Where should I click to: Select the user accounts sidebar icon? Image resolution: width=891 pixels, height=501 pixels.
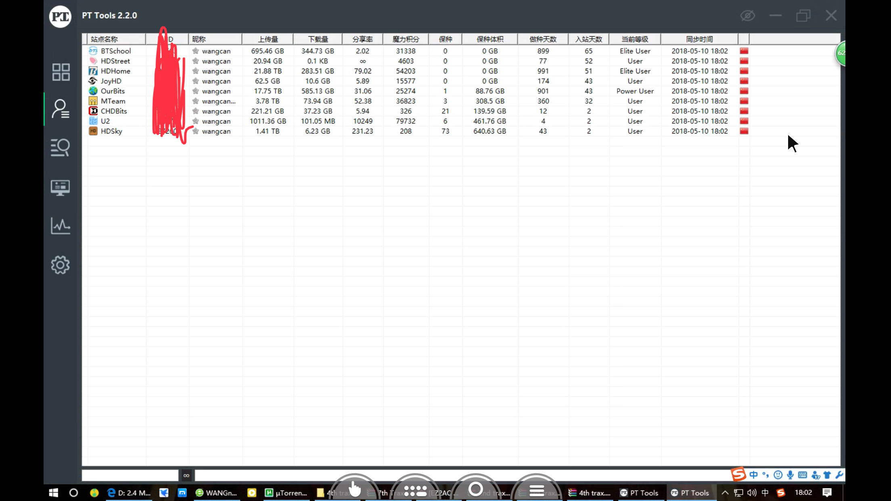click(x=61, y=109)
